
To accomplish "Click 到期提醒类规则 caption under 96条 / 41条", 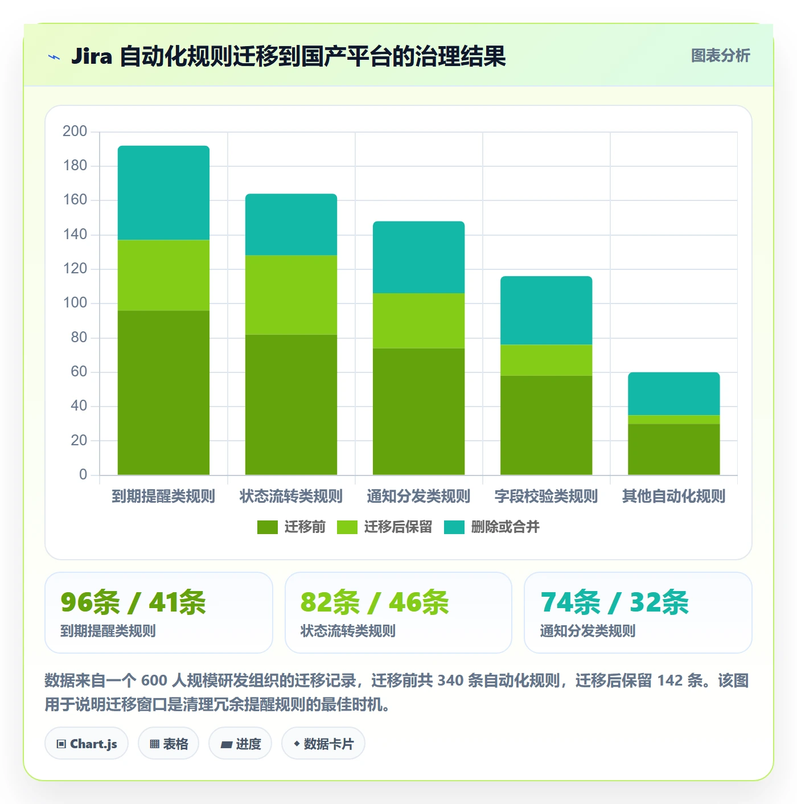I will coord(108,631).
